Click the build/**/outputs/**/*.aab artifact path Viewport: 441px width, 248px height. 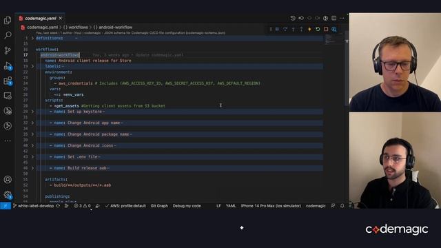coord(83,185)
